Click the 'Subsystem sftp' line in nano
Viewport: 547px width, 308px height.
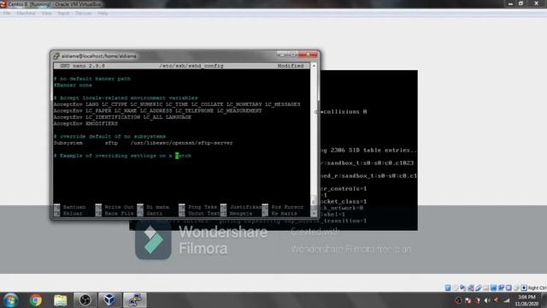click(x=143, y=143)
